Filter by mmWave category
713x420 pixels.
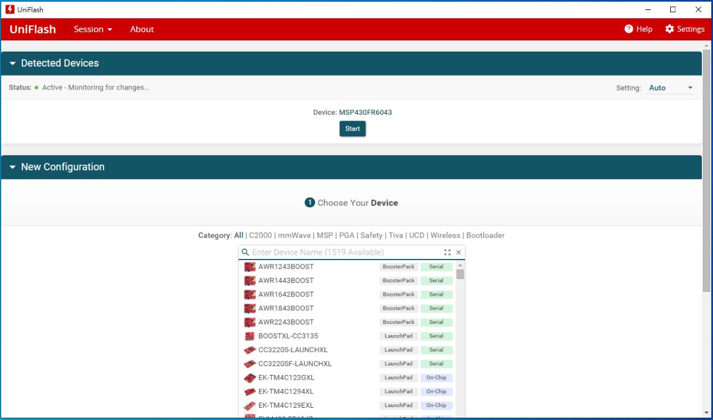pos(294,235)
